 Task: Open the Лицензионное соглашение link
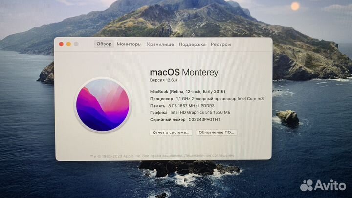tap(209, 155)
